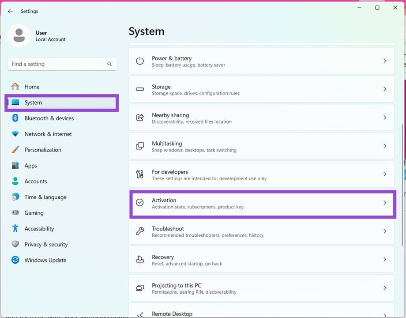The width and height of the screenshot is (406, 318).
Task: Click the Recovery icon
Action: (x=140, y=260)
